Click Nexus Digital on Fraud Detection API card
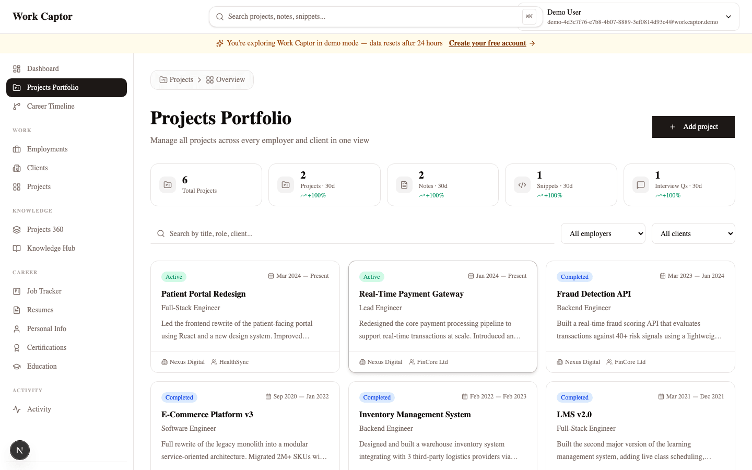 pos(582,362)
